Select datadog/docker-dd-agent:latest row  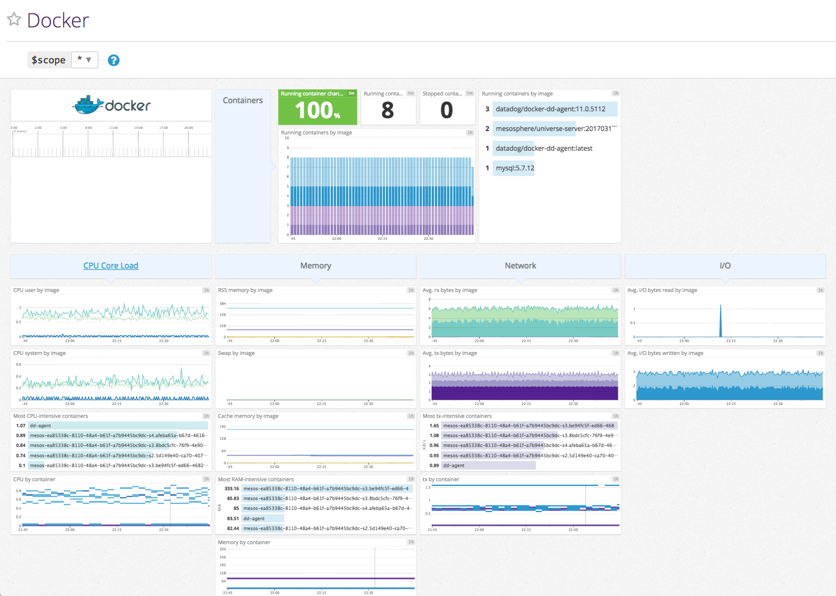tap(551, 148)
